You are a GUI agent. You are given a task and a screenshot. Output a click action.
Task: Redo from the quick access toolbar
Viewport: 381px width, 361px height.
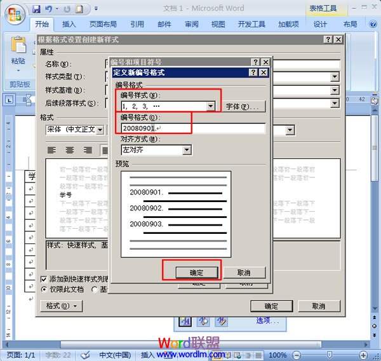pos(67,9)
